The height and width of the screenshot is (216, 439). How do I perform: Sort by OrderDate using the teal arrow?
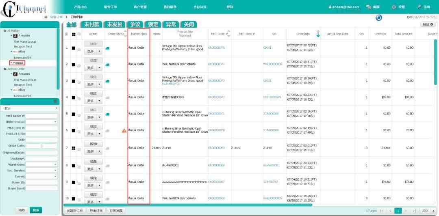[x=318, y=34]
